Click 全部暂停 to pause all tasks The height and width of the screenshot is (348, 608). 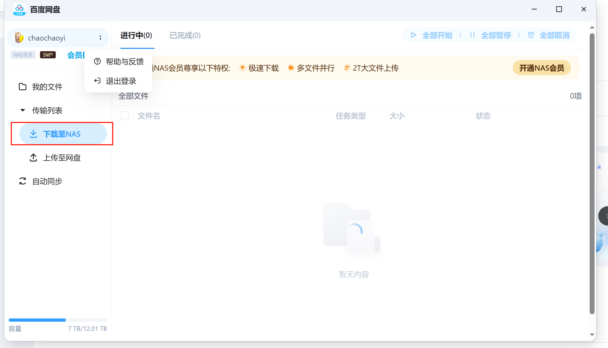490,35
